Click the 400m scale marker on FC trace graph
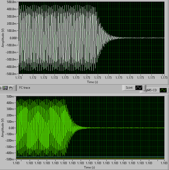Image resolution: width=169 pixels, height=170 pixels. point(10,103)
